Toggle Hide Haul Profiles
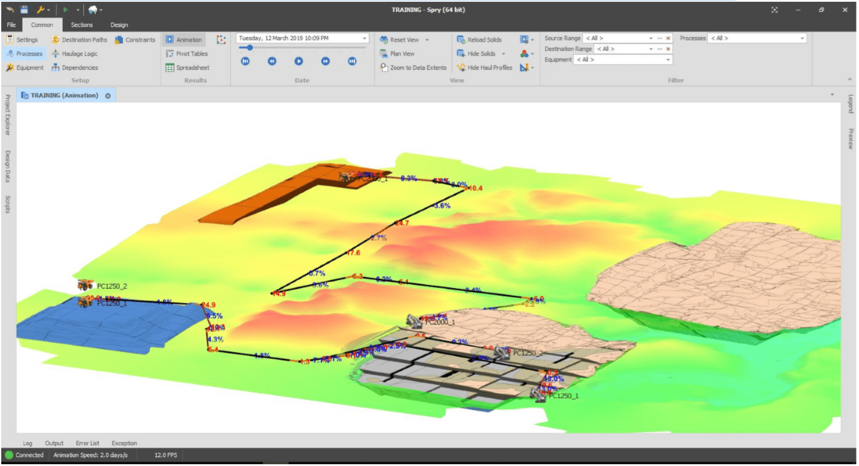This screenshot has height=466, width=859. (484, 67)
